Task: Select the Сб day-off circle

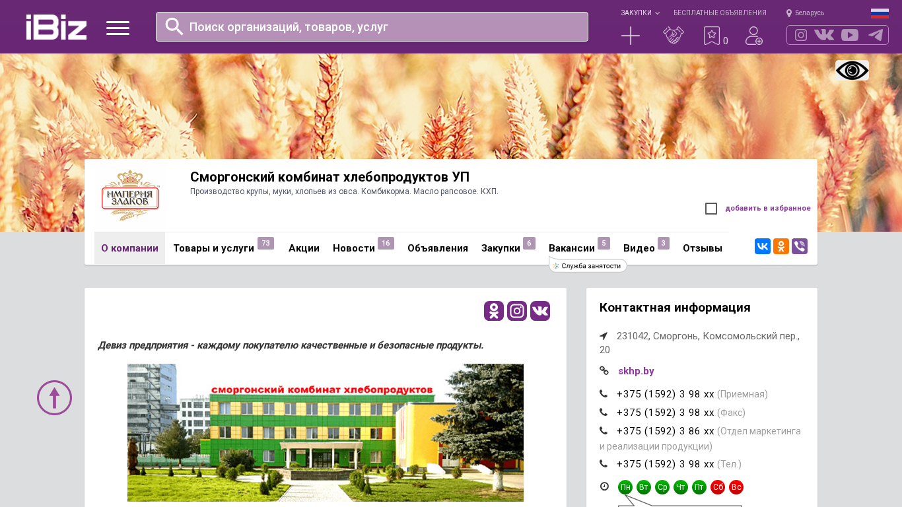Action: 718,487
